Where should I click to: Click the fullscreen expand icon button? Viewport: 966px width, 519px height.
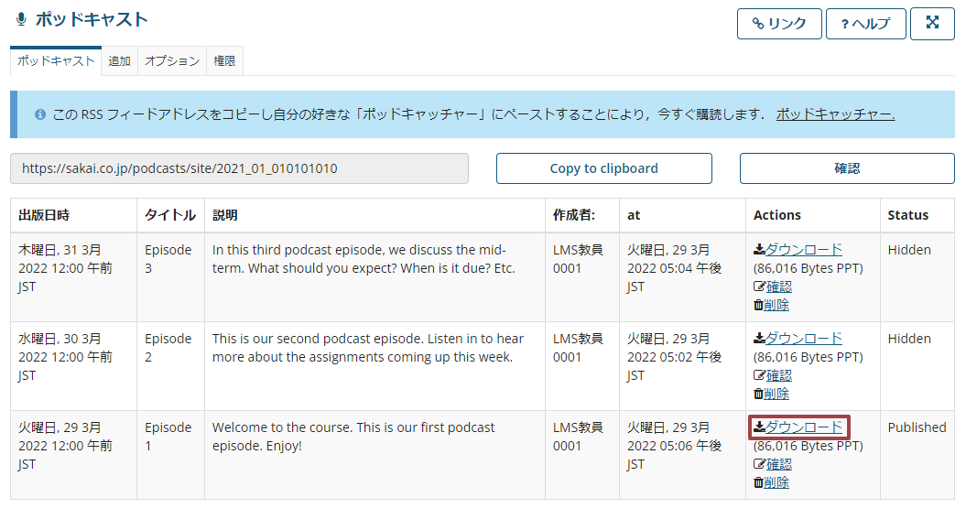click(x=932, y=24)
